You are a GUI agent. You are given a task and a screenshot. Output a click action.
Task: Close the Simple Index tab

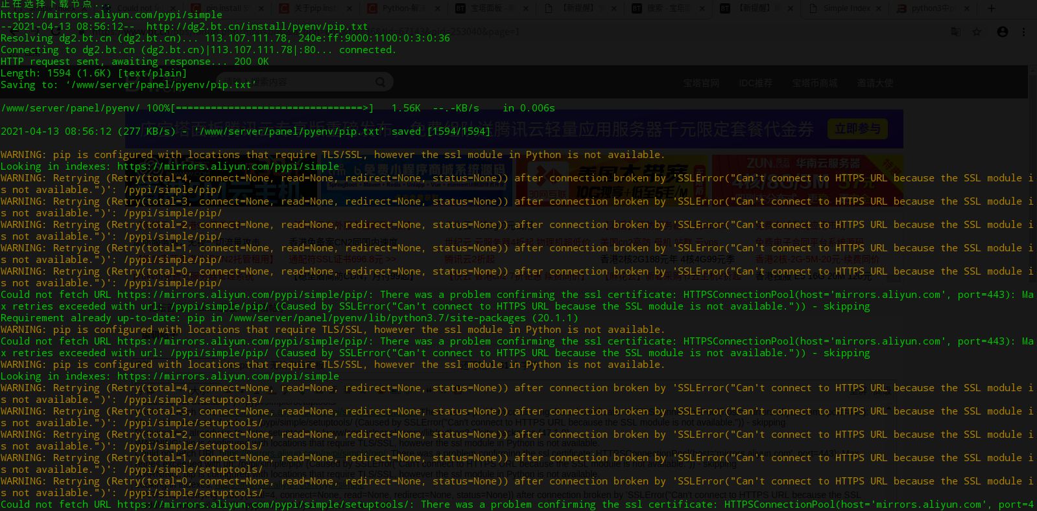pyautogui.click(x=879, y=8)
